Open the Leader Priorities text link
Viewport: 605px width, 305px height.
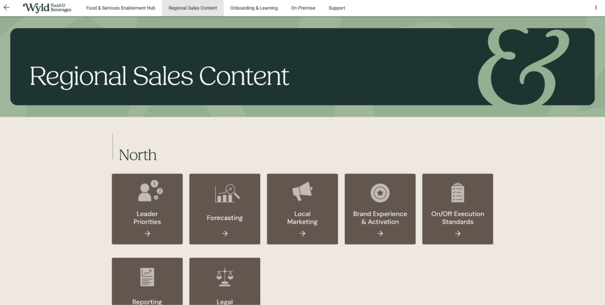pos(147,218)
